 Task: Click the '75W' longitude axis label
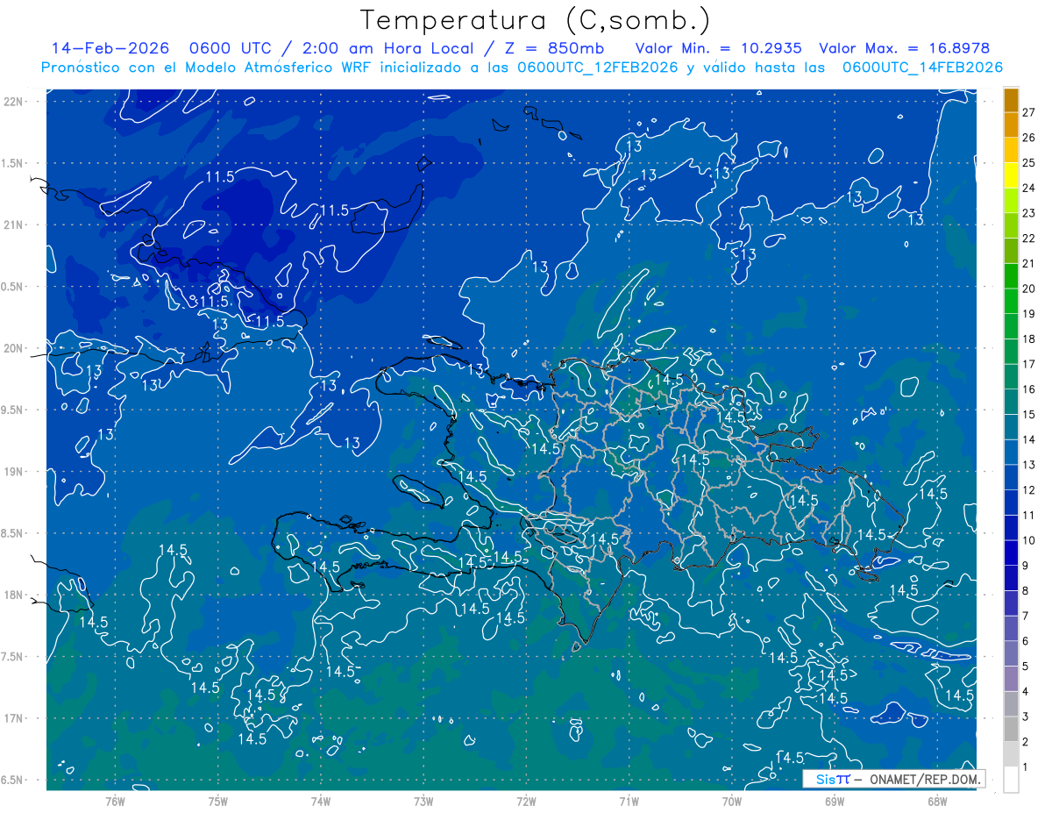[217, 802]
